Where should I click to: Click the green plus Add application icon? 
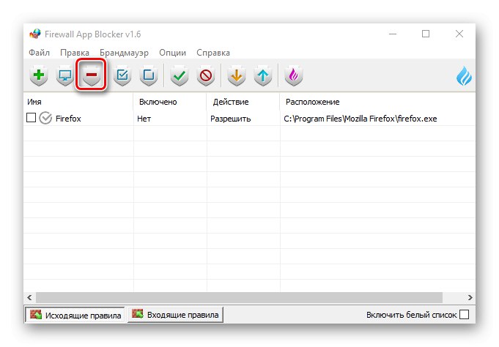click(x=39, y=75)
